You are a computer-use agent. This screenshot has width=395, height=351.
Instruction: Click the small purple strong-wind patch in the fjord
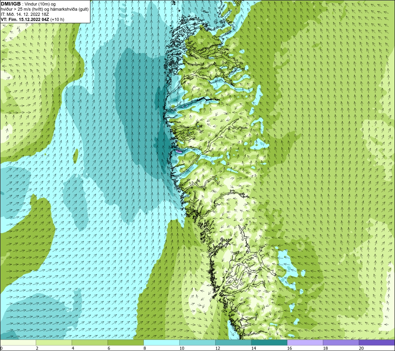pyautogui.click(x=179, y=152)
